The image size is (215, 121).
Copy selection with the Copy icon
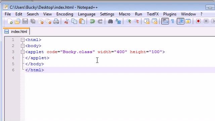coord(74,22)
